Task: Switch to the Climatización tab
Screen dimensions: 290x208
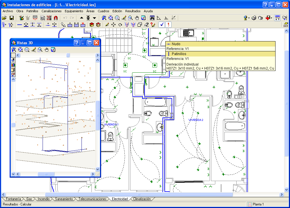Action: (142, 199)
